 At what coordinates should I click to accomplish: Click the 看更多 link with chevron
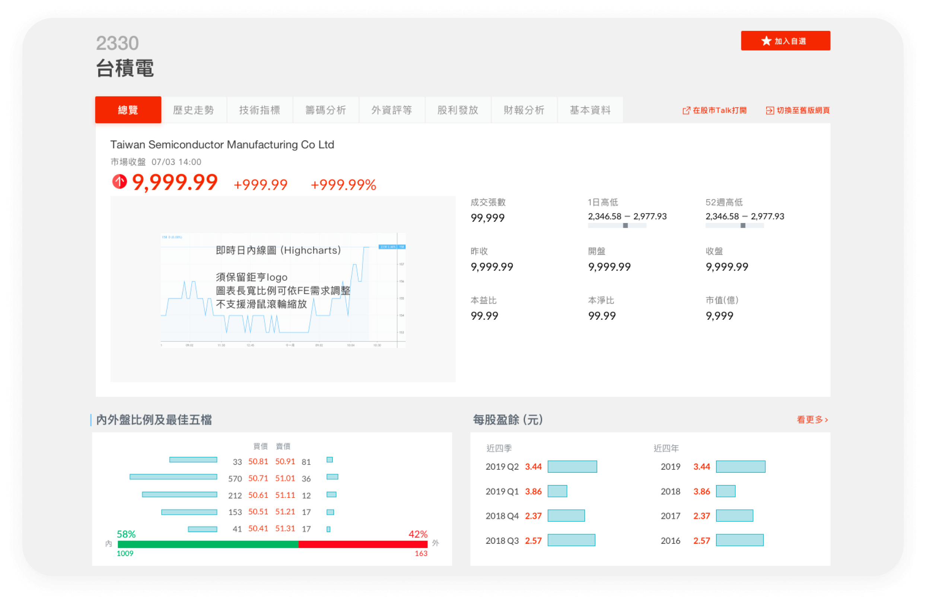click(x=812, y=419)
